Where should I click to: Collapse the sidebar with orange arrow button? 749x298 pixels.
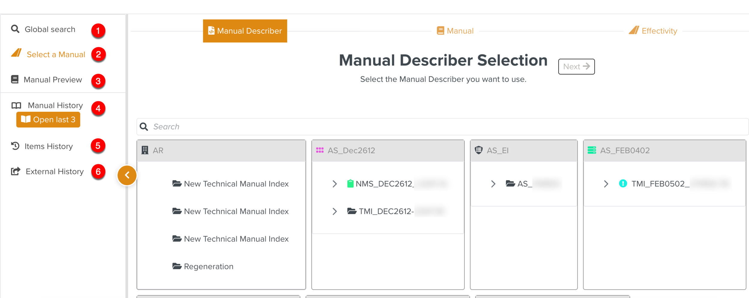pos(127,175)
